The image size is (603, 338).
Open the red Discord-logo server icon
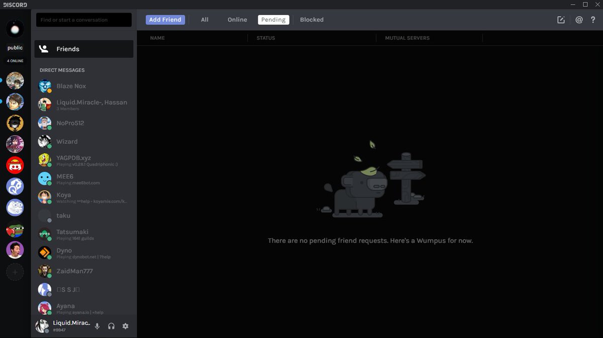click(x=15, y=165)
